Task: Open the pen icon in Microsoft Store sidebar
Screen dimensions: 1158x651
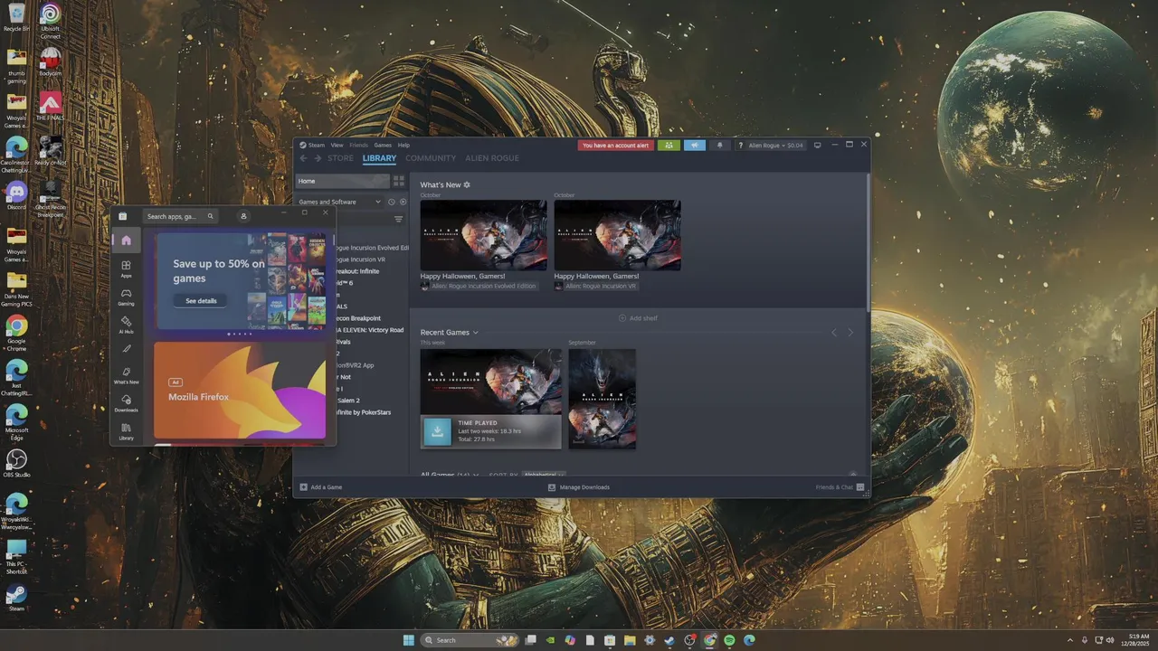Action: [x=126, y=349]
